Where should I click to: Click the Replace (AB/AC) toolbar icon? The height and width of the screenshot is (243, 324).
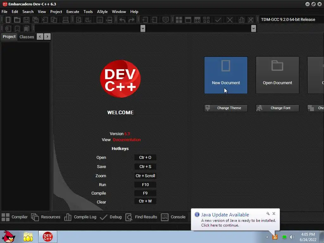click(x=88, y=20)
